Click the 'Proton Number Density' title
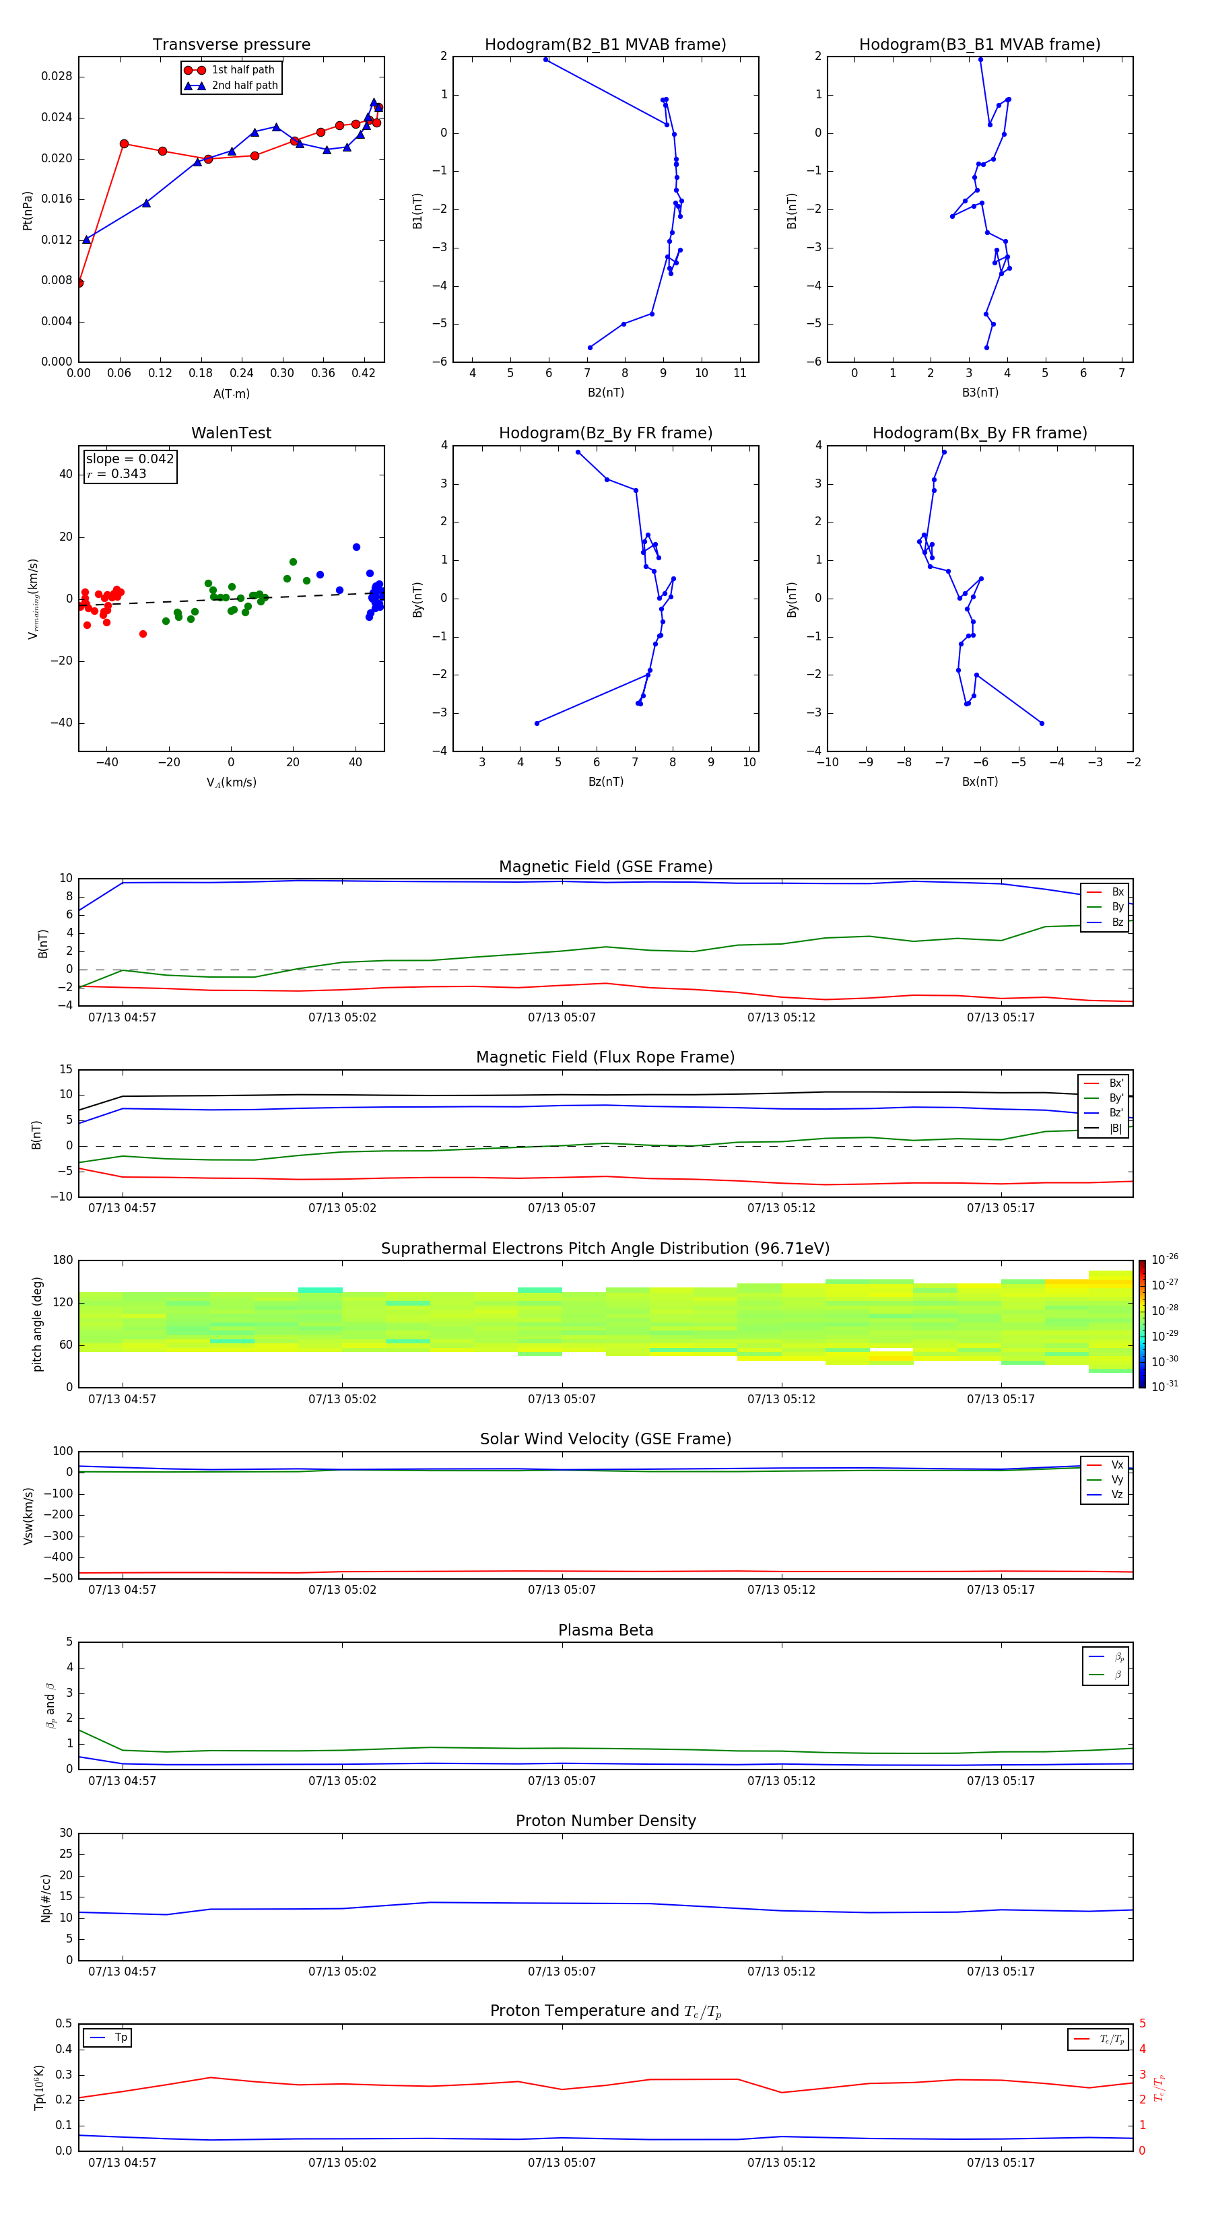This screenshot has height=2222, width=1212. [605, 1821]
